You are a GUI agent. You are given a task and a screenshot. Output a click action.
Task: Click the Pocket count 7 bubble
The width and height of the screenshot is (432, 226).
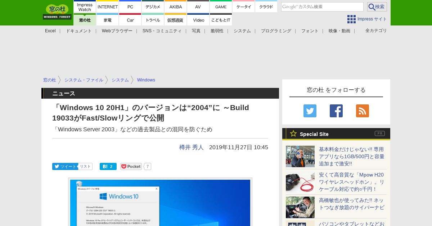148,166
